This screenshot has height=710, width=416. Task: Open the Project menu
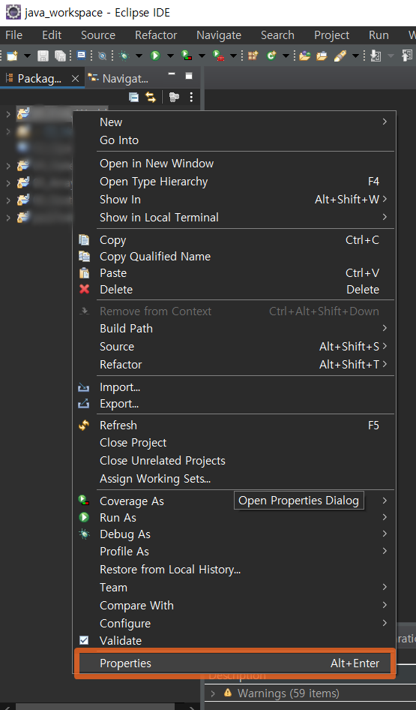332,35
